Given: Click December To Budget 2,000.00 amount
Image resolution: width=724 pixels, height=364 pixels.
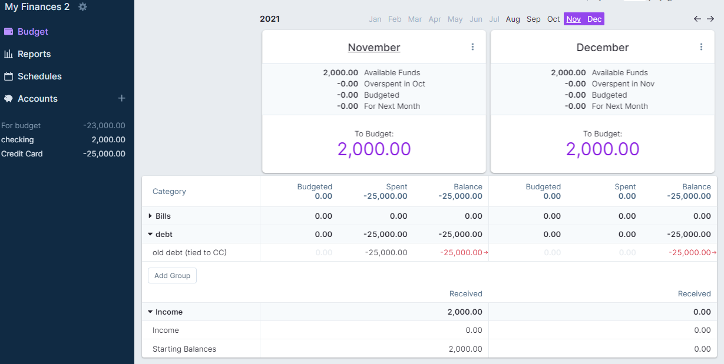Looking at the screenshot, I should [x=603, y=149].
